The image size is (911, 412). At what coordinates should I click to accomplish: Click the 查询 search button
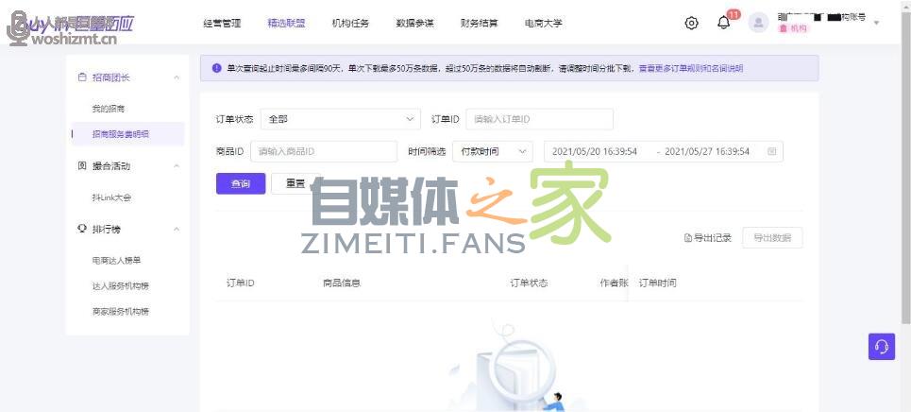tap(241, 183)
